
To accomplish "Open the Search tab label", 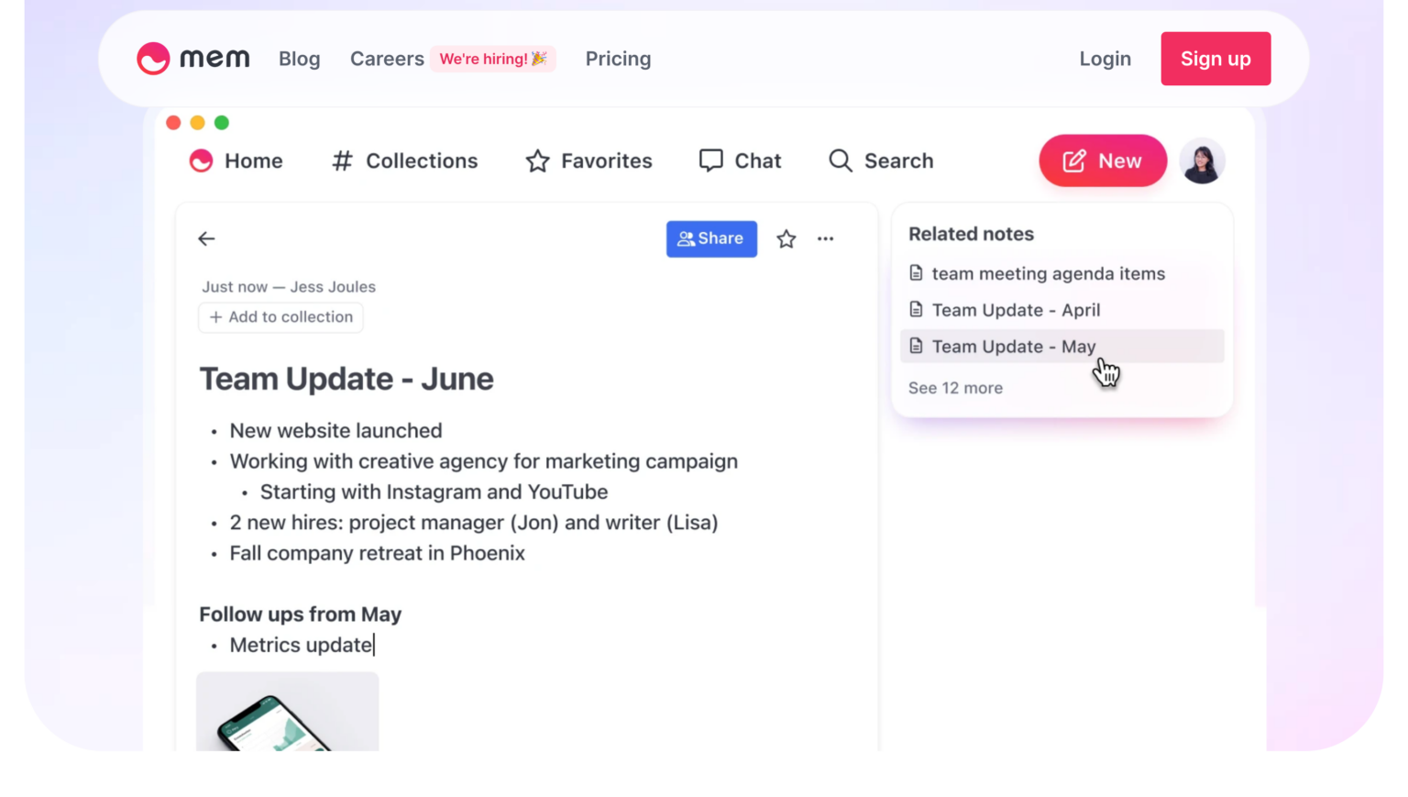I will point(898,161).
